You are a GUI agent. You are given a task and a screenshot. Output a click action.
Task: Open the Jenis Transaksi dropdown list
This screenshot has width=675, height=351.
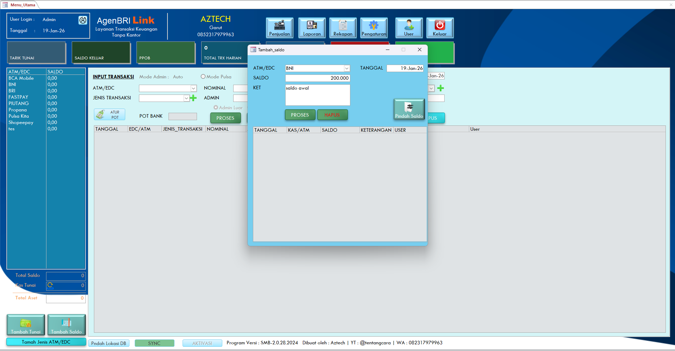(186, 98)
